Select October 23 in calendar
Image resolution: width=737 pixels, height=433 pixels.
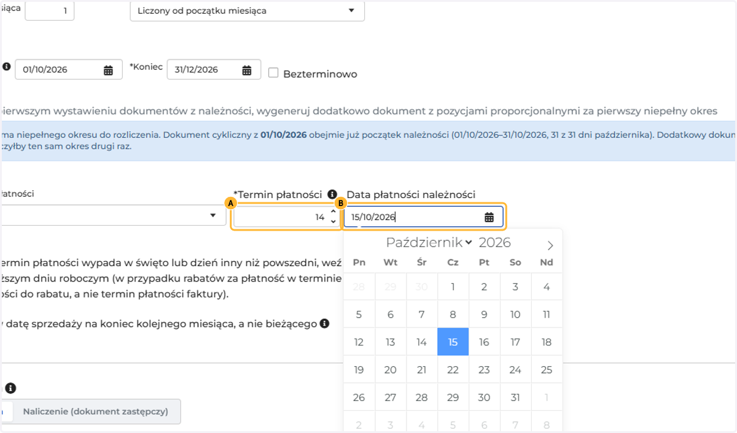484,369
